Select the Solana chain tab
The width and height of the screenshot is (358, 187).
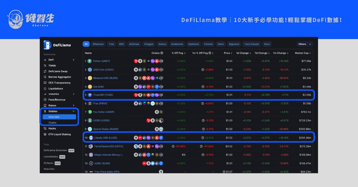tap(162, 44)
